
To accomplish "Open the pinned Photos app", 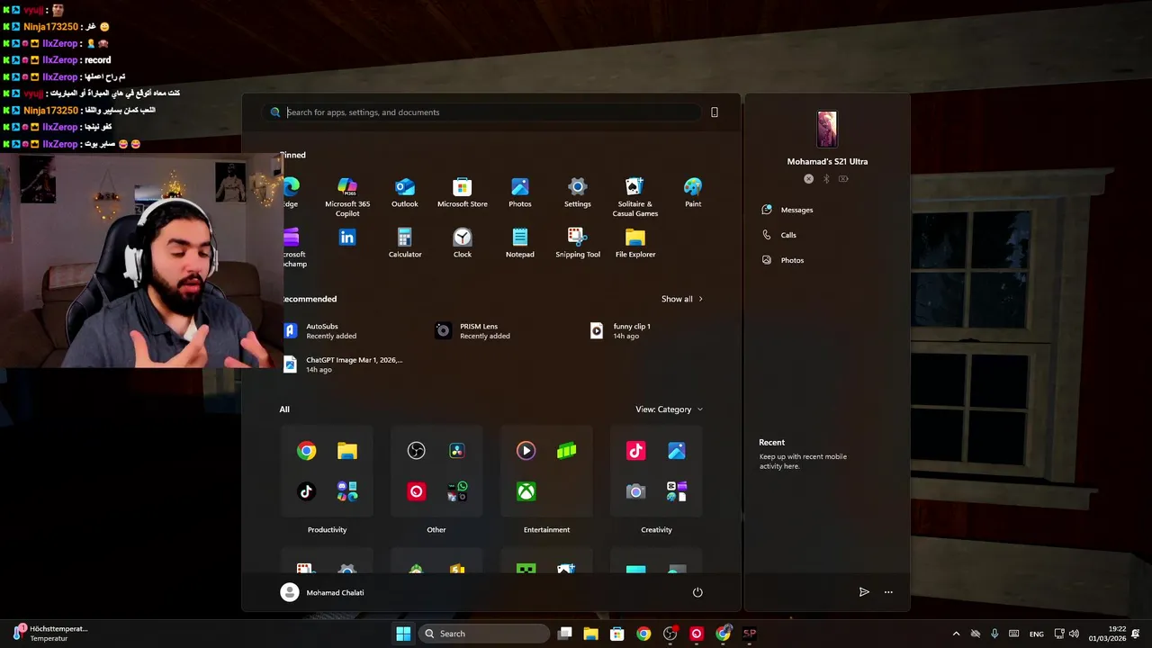I will point(520,193).
